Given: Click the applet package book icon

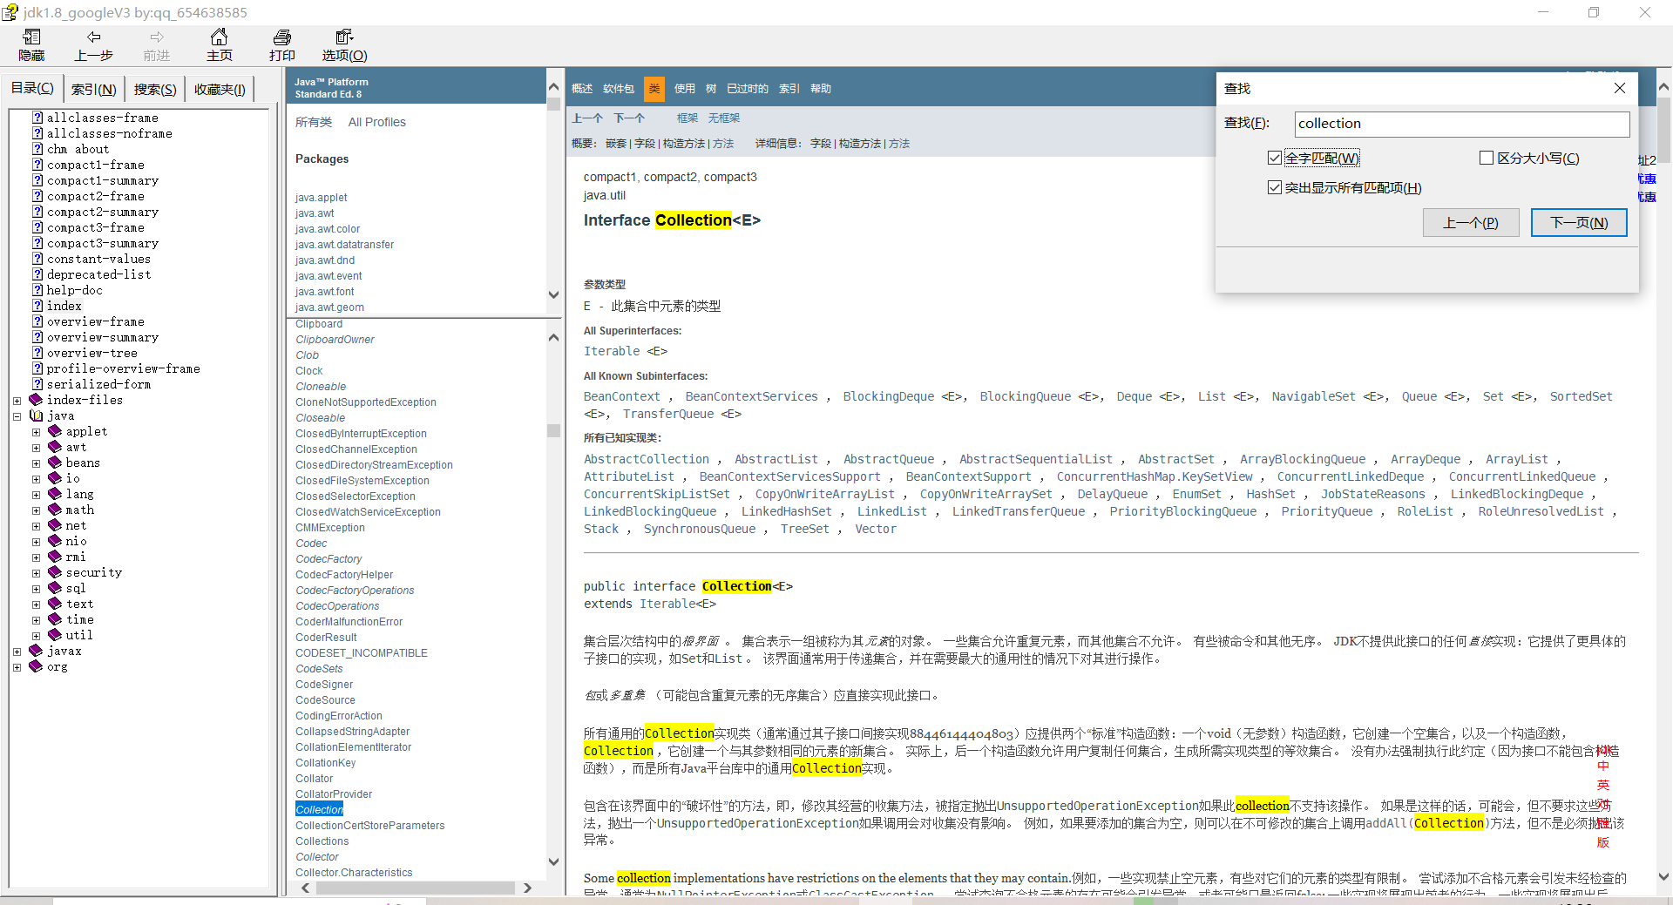Looking at the screenshot, I should click(55, 431).
